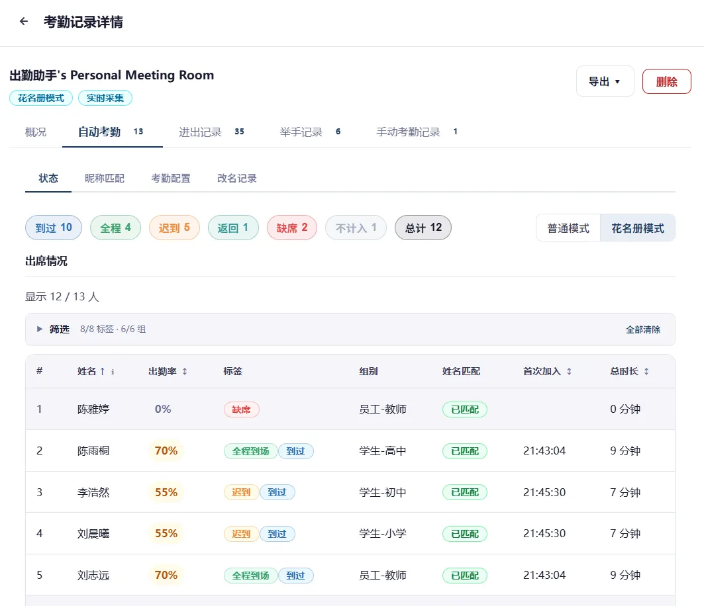The image size is (704, 606).
Task: Click 学生-初中 group cell
Action: click(383, 492)
